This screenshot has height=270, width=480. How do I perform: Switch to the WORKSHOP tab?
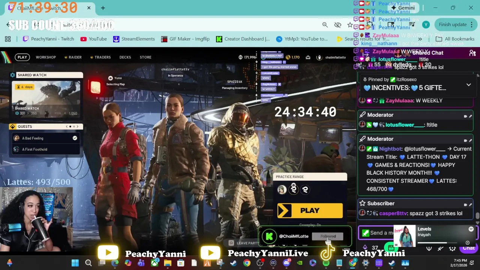tap(46, 57)
